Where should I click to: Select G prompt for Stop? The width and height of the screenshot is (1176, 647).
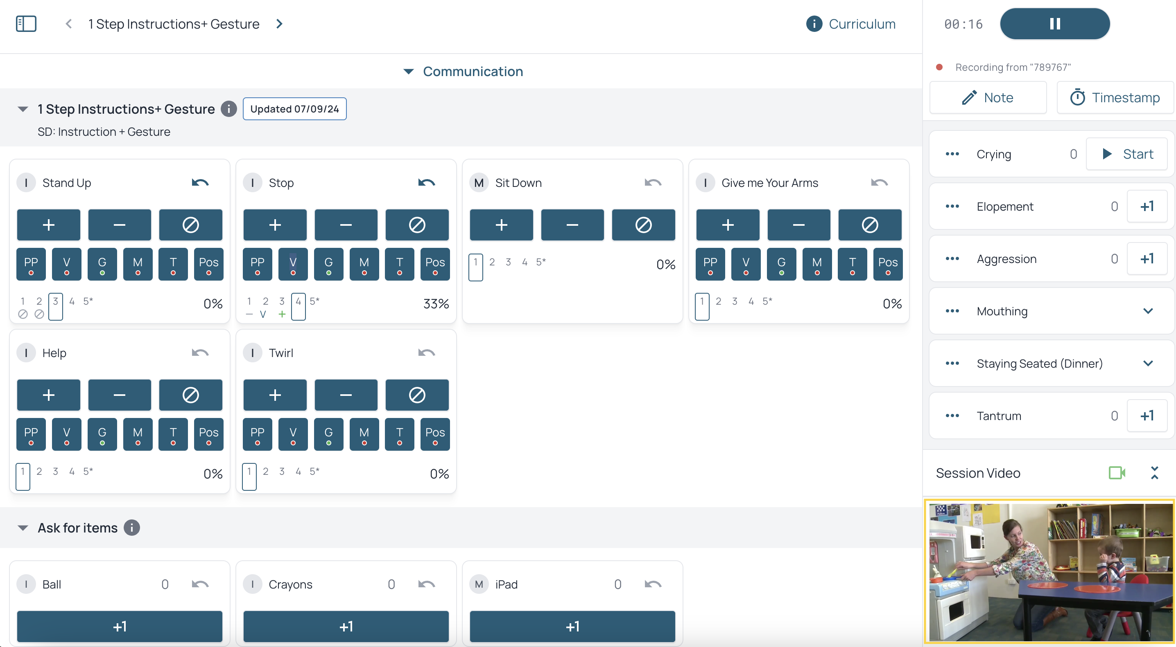329,264
